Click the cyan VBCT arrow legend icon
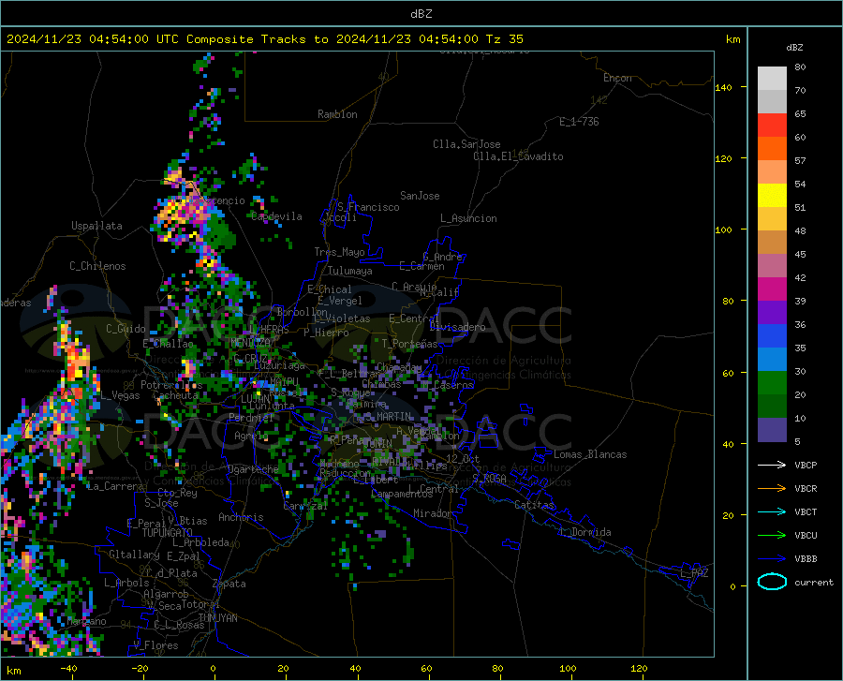The height and width of the screenshot is (681, 843). (x=772, y=511)
